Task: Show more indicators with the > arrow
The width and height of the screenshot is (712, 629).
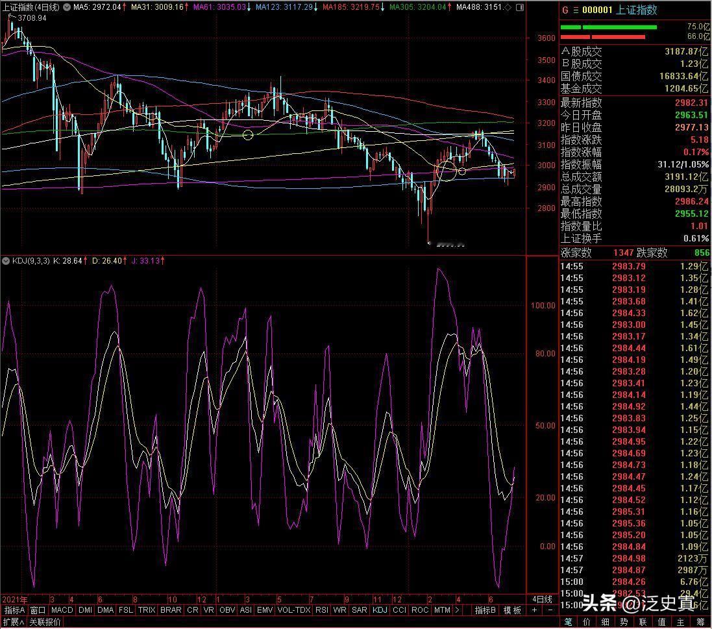Action: [458, 610]
